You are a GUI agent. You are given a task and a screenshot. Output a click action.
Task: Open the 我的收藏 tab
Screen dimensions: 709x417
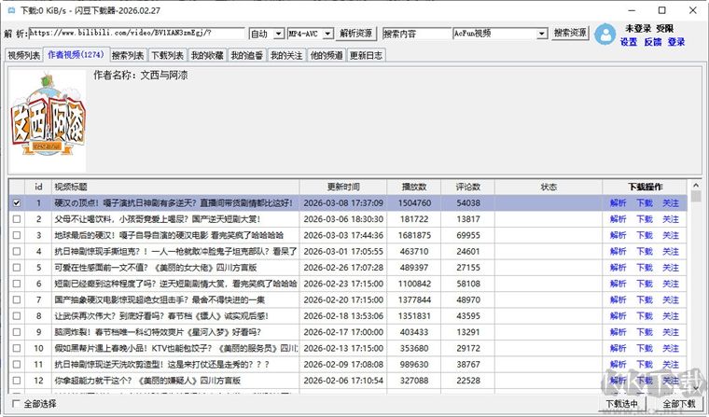[207, 55]
